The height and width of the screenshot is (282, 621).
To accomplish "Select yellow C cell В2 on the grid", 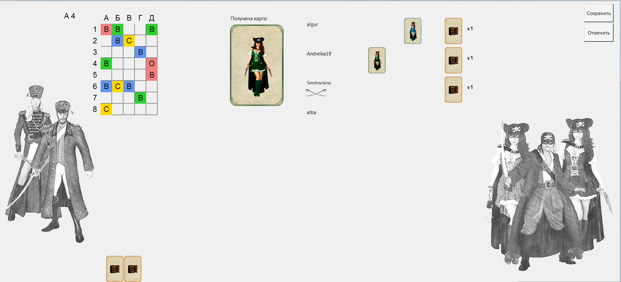I will 129,41.
